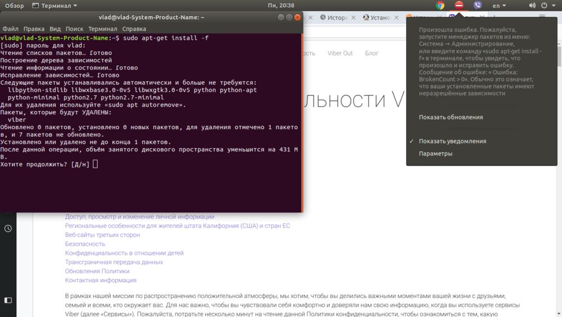Image resolution: width=562 pixels, height=317 pixels.
Task: Open the Справка menu in the terminal
Action: 134,29
